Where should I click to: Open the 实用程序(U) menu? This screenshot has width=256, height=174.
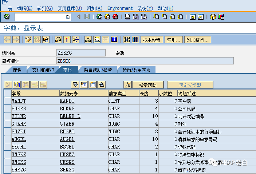tap(70, 8)
